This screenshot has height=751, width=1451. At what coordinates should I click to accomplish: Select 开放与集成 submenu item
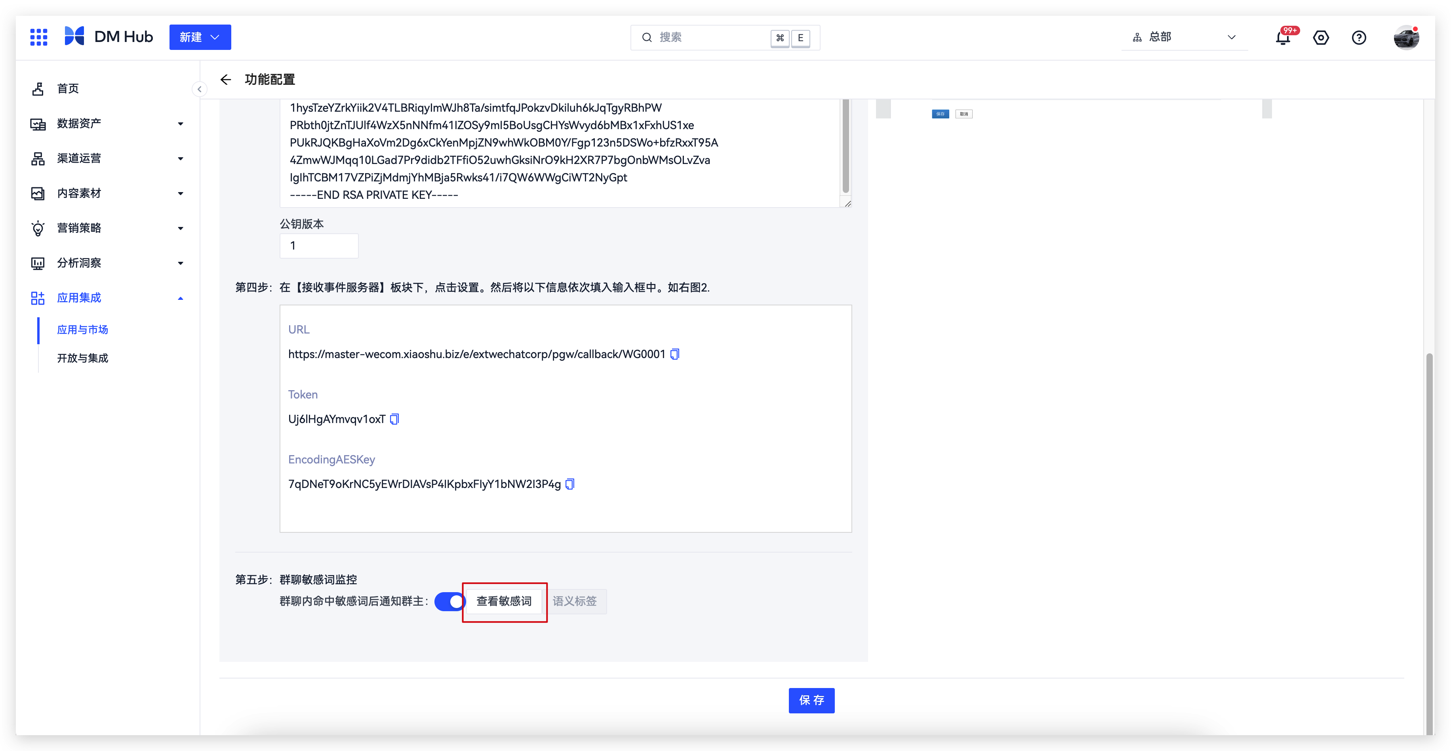82,358
